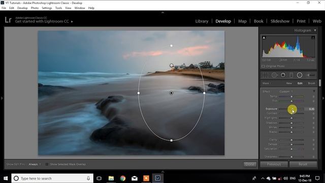The image size is (325, 183).
Task: Switch to the Map module
Action: click(242, 21)
